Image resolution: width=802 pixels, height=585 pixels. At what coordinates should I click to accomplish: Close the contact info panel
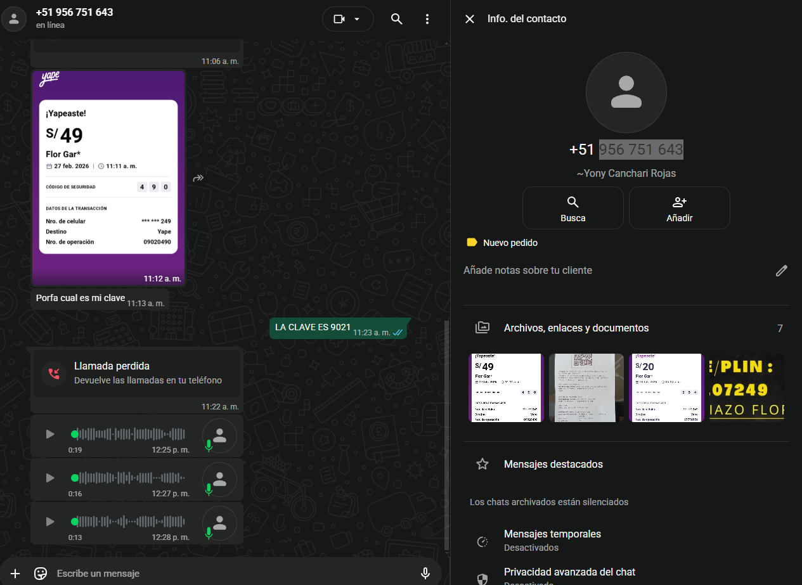(470, 19)
